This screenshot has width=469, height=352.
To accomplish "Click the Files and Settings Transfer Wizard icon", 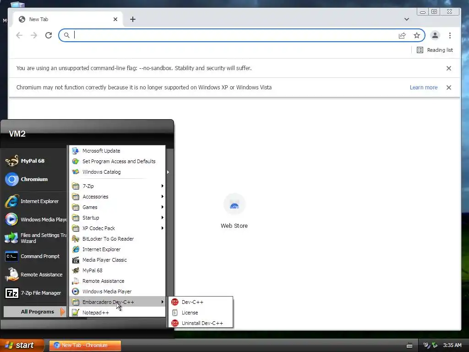I will coord(12,238).
